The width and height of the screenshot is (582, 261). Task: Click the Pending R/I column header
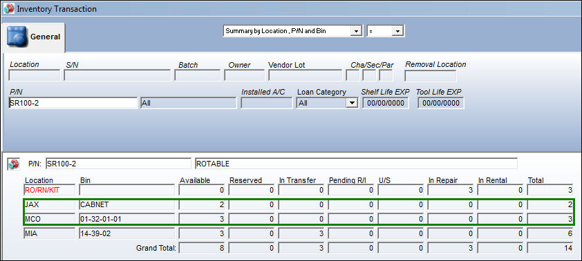click(x=348, y=180)
